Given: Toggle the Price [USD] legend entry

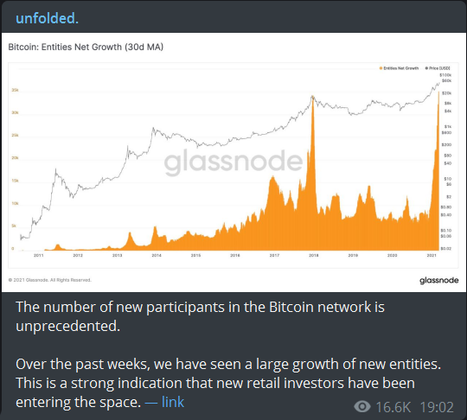Looking at the screenshot, I should (x=438, y=68).
